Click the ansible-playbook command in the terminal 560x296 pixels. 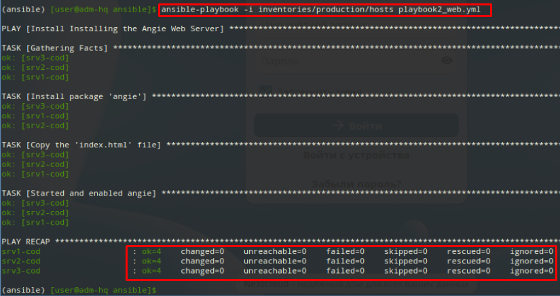(324, 10)
